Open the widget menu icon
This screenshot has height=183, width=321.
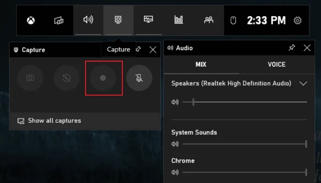point(59,20)
